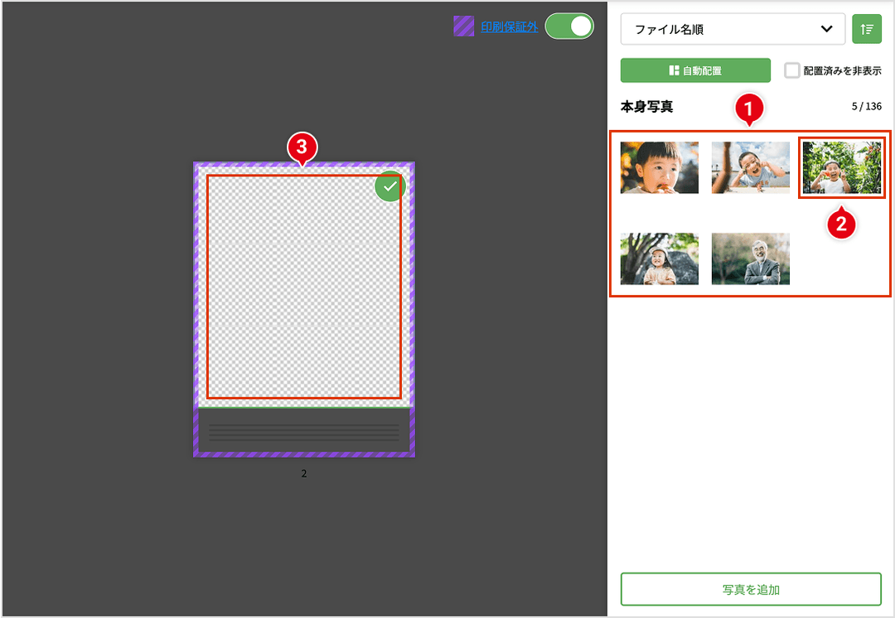Click the purple striped print-guarantee swatch
Image resolution: width=895 pixels, height=618 pixels.
pyautogui.click(x=464, y=27)
